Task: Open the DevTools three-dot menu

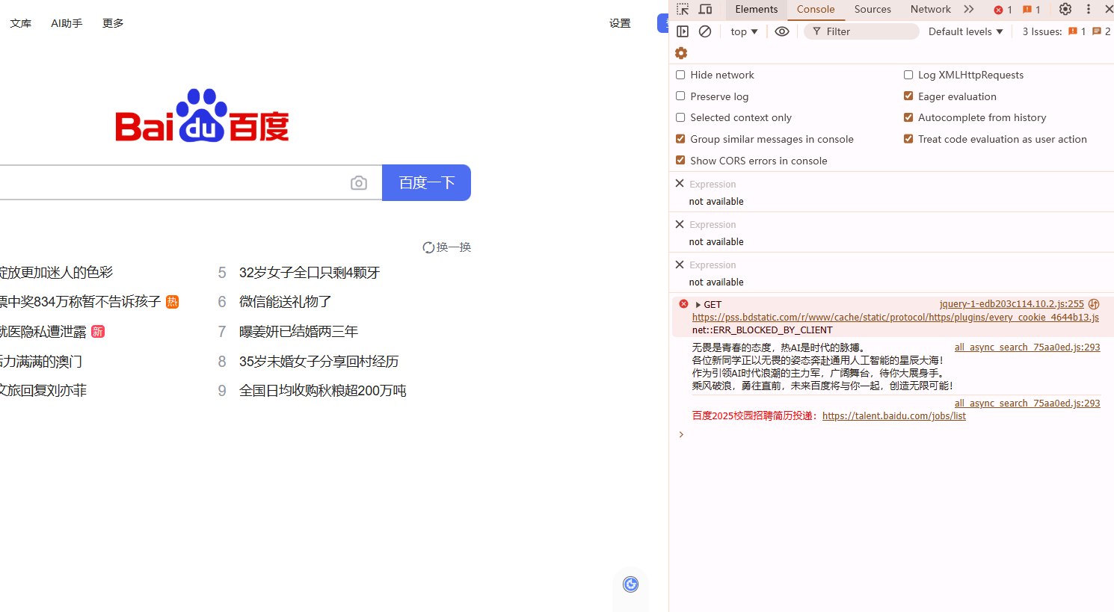Action: coord(1089,9)
